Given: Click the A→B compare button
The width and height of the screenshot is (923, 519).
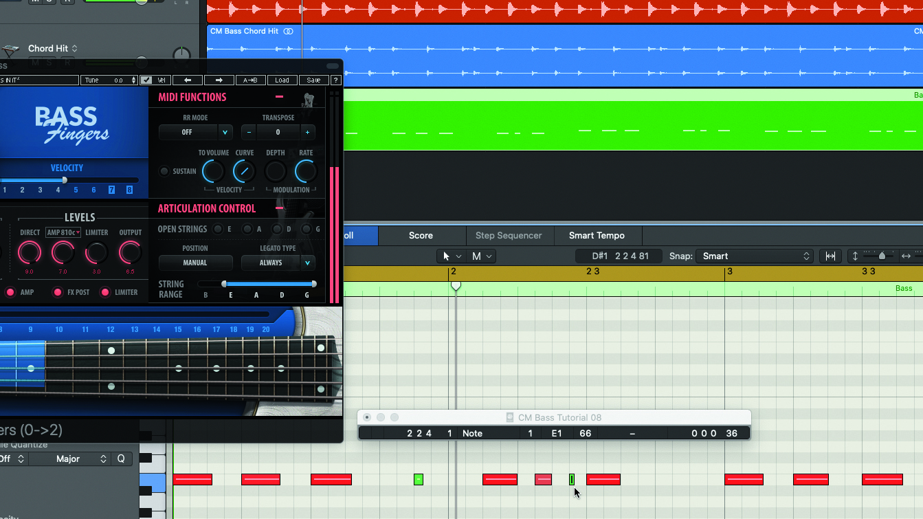Looking at the screenshot, I should pos(250,80).
